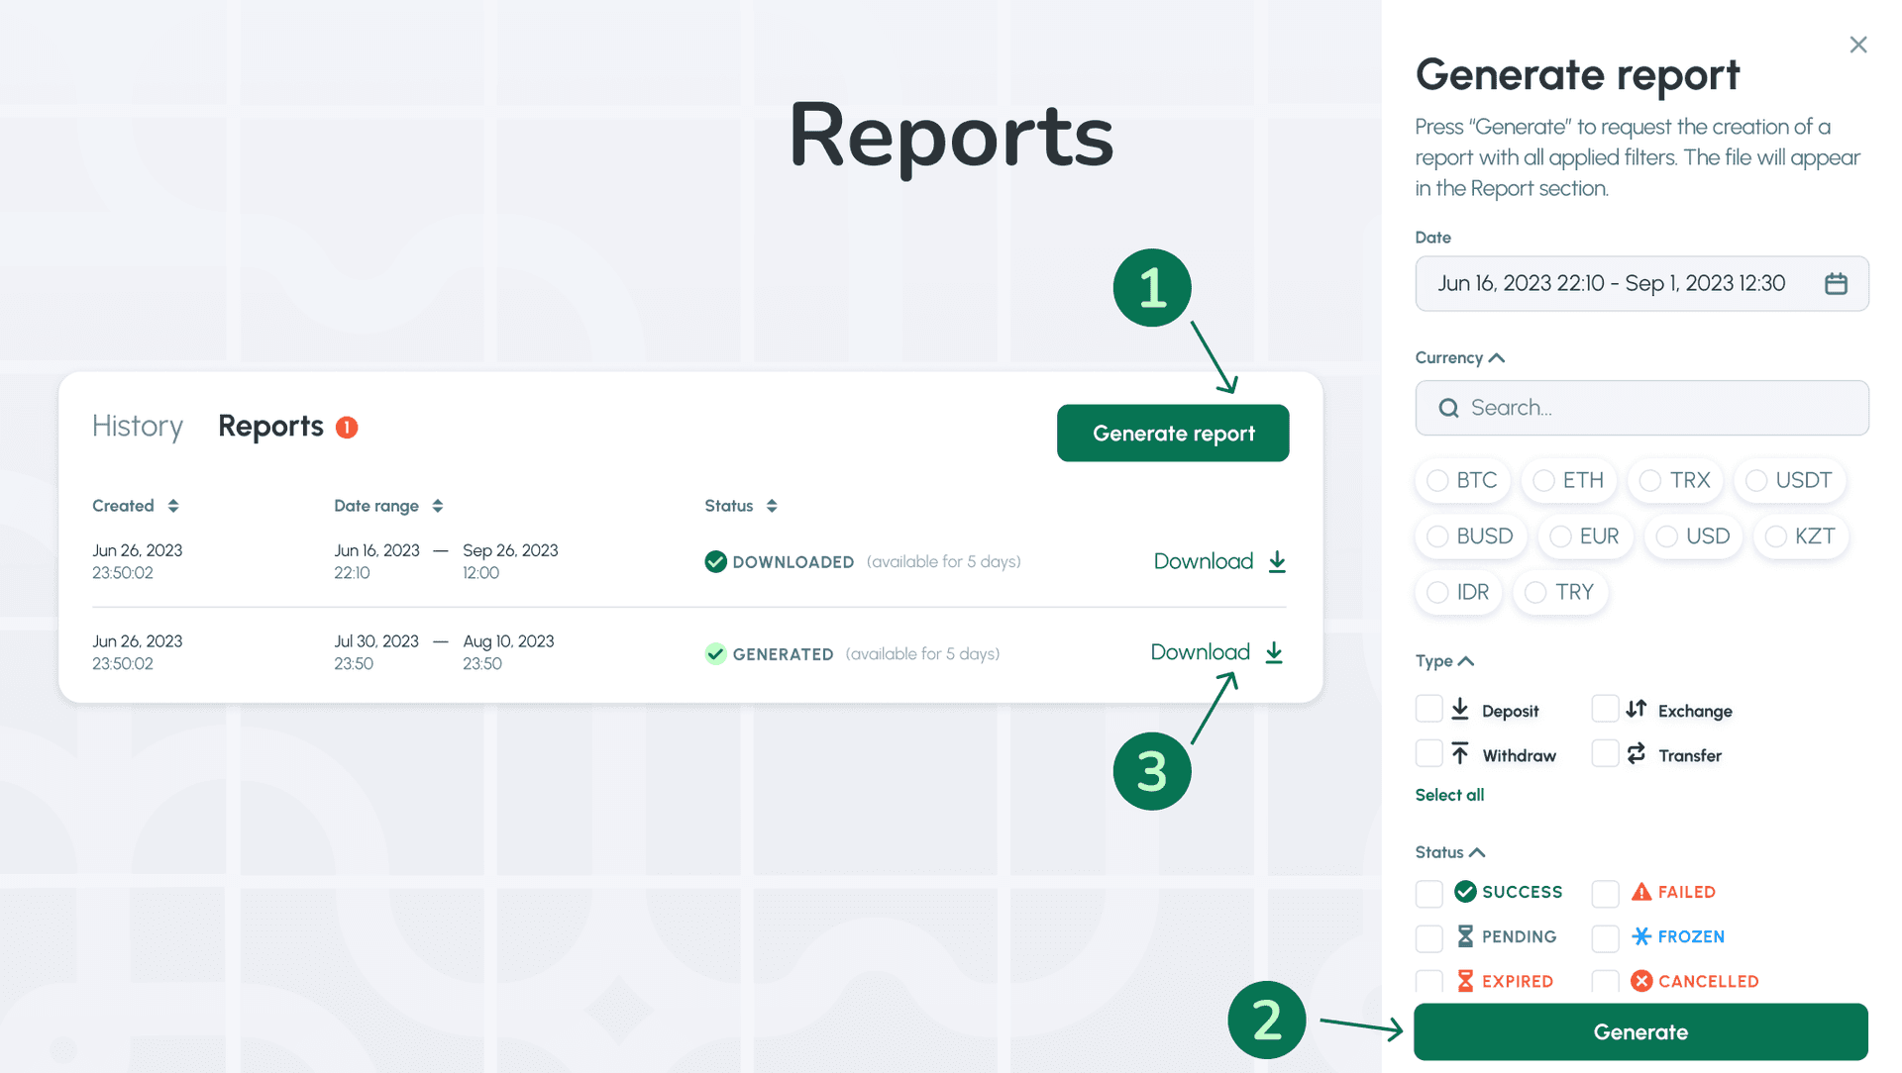
Task: Click the download arrow icon in DOWNLOADED row
Action: pos(1277,561)
